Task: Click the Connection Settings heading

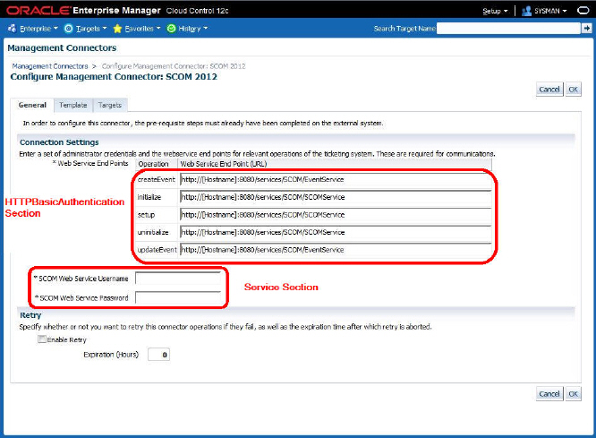Action: tap(59, 142)
